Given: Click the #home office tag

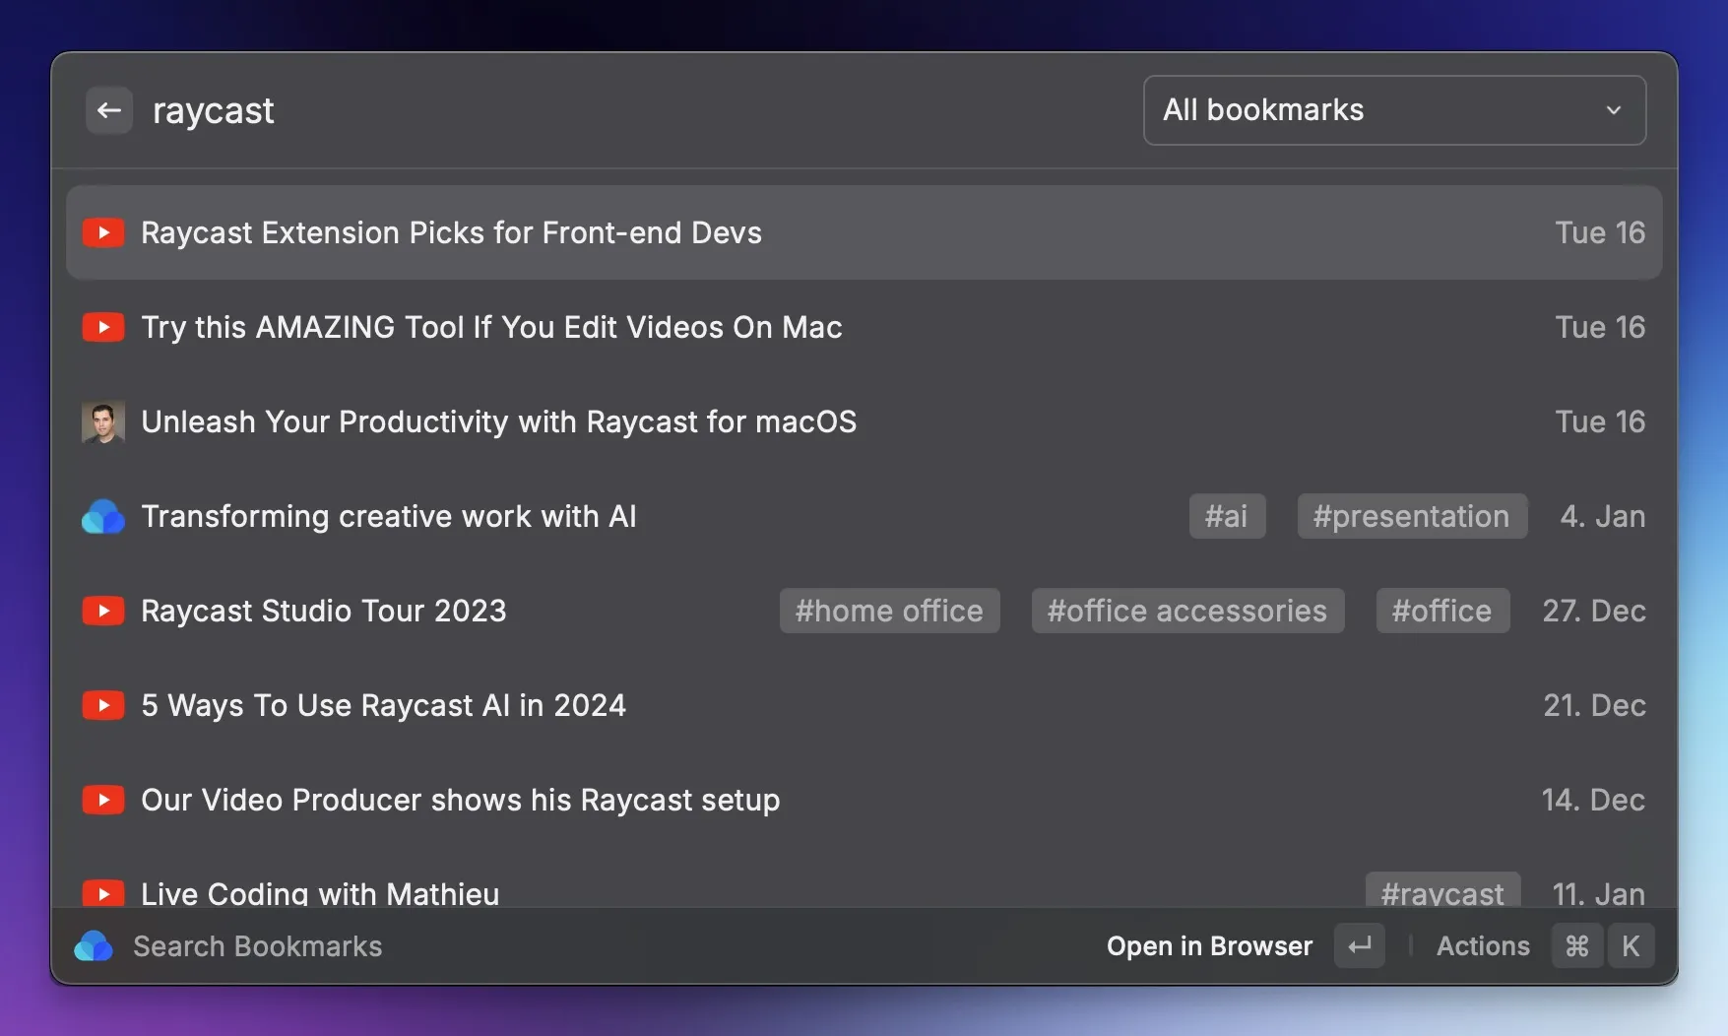Looking at the screenshot, I should (x=889, y=611).
